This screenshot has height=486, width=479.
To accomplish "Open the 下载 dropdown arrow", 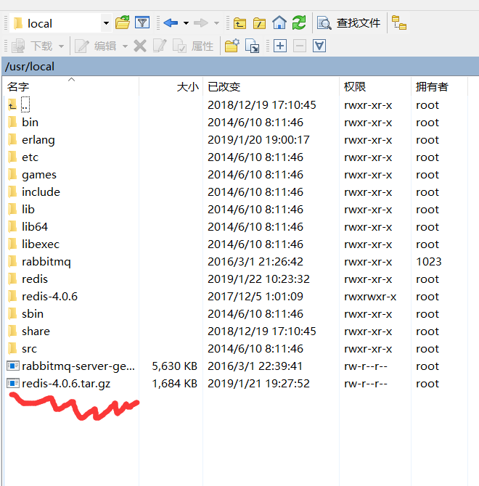I will (62, 46).
